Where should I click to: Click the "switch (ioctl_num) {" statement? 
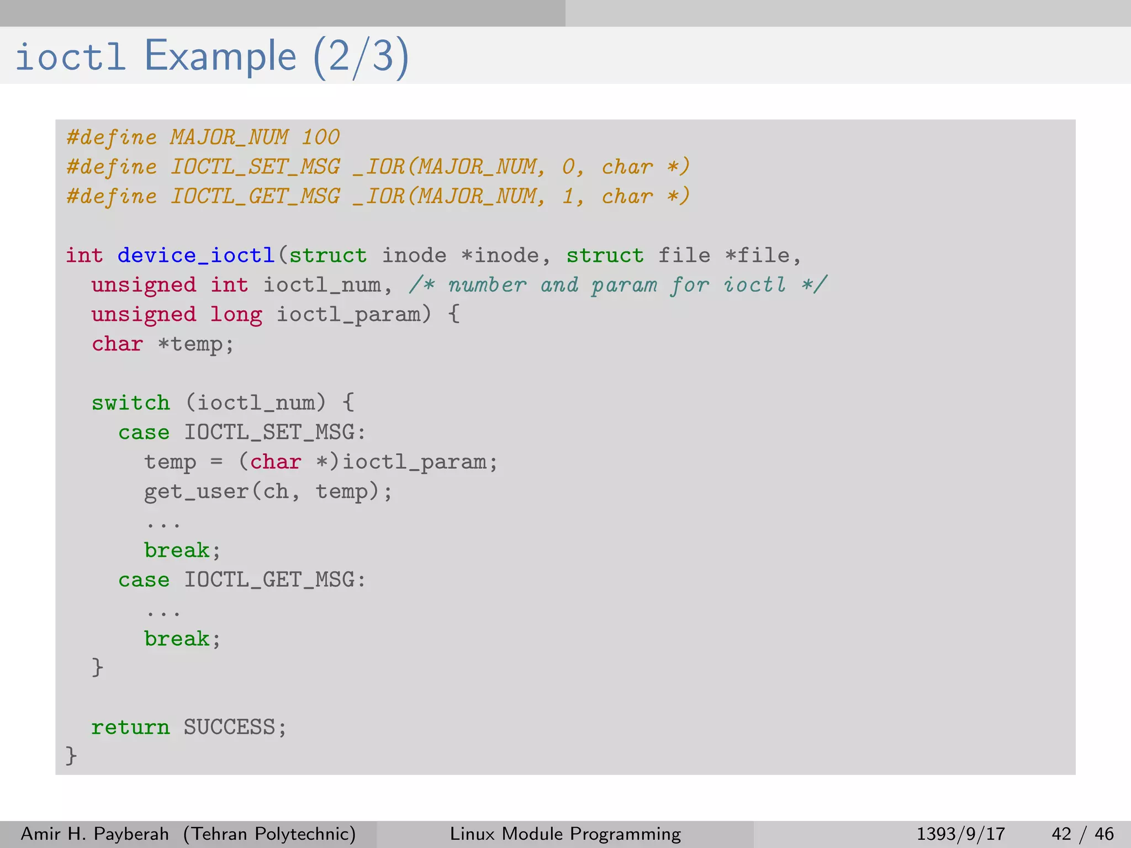coord(223,403)
